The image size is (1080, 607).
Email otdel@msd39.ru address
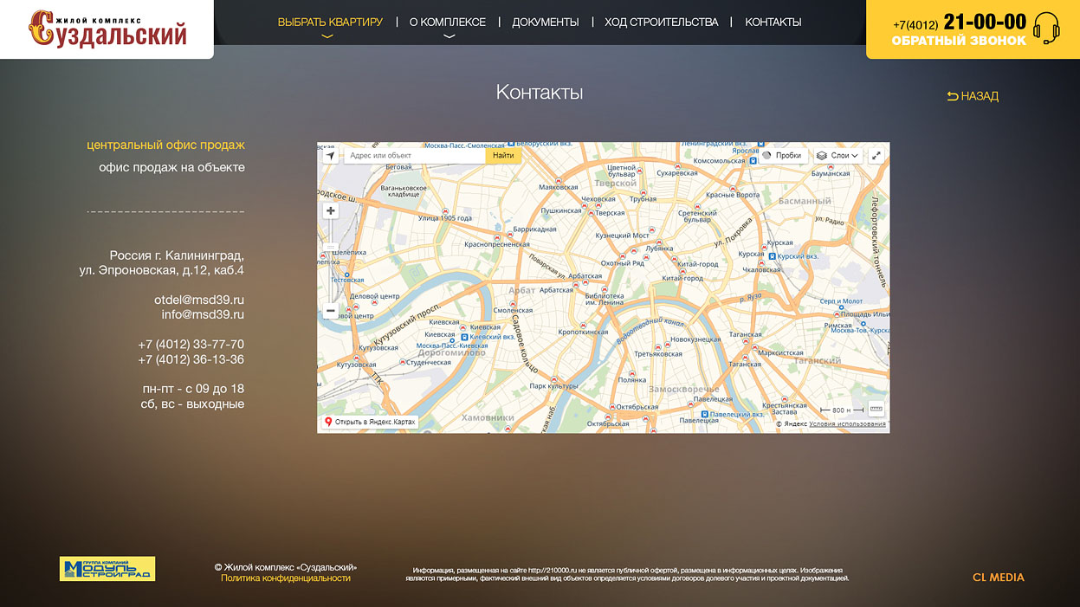coord(199,300)
